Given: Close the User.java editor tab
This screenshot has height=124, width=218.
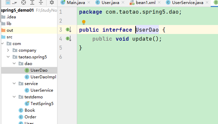Looking at the screenshot, I should [x=123, y=3].
